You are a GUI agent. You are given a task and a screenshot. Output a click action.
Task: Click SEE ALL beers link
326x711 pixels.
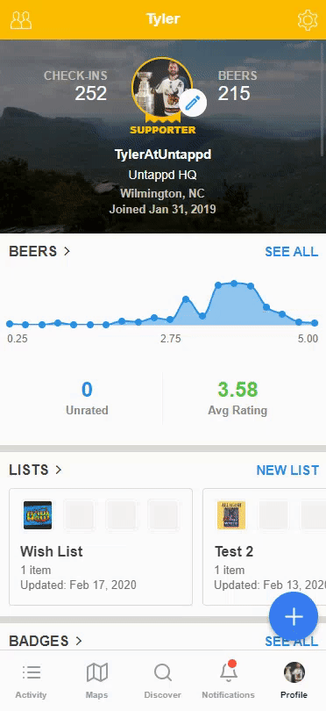tap(291, 251)
